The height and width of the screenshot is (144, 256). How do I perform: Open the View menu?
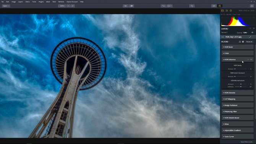tap(54, 2)
